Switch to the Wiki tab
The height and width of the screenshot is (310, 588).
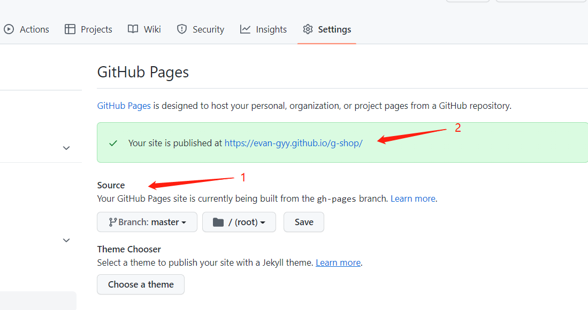pyautogui.click(x=144, y=29)
